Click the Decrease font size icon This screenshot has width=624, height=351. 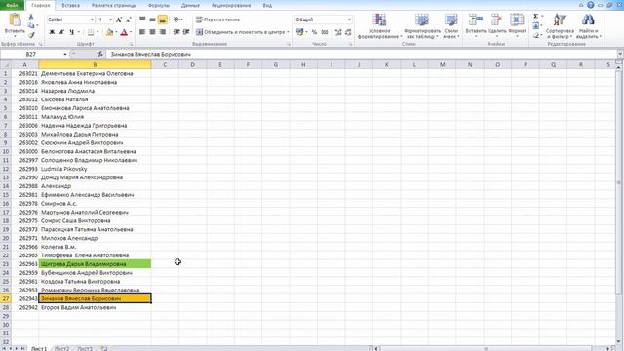(x=128, y=19)
